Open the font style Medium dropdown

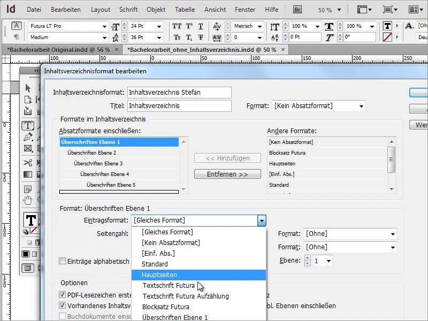coord(104,37)
